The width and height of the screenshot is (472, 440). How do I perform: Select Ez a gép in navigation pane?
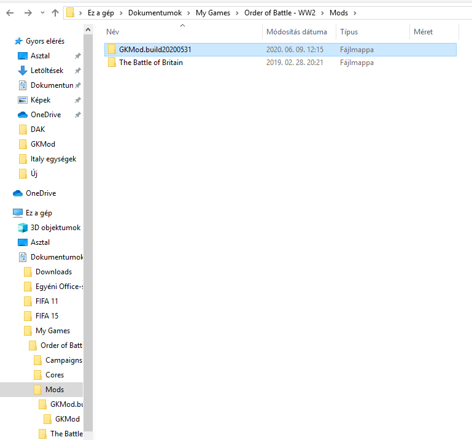click(38, 213)
